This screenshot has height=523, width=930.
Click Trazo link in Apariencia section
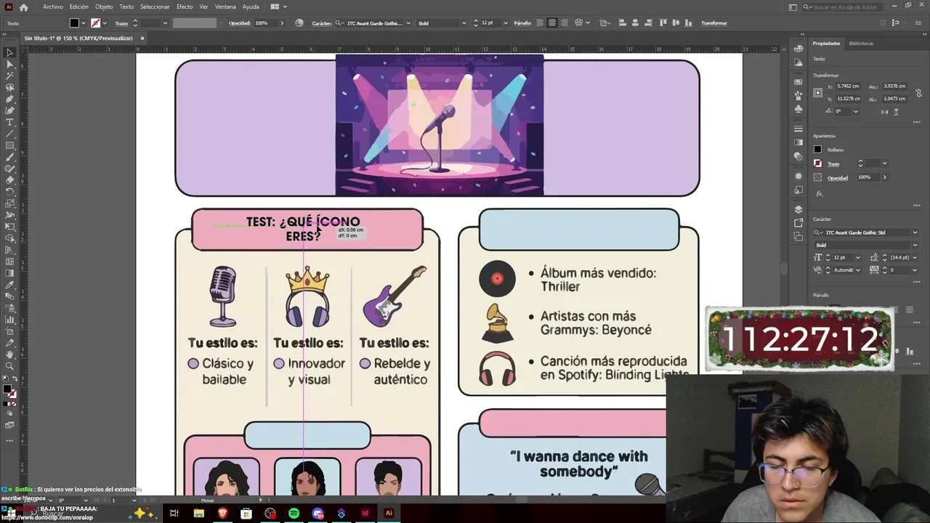833,164
